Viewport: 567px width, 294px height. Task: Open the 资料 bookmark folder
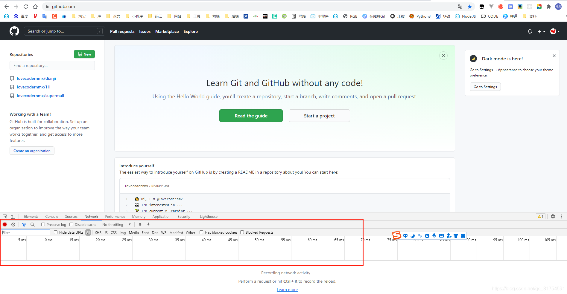pos(530,16)
